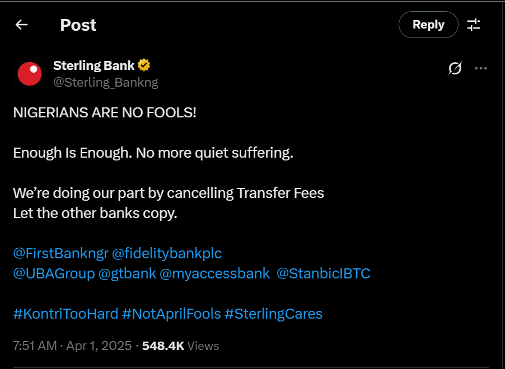View the 548.4K Views count
Screen dimensions: 505x369
(x=180, y=346)
